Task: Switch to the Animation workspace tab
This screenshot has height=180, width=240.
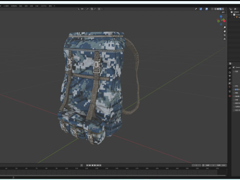Action: click(26, 6)
